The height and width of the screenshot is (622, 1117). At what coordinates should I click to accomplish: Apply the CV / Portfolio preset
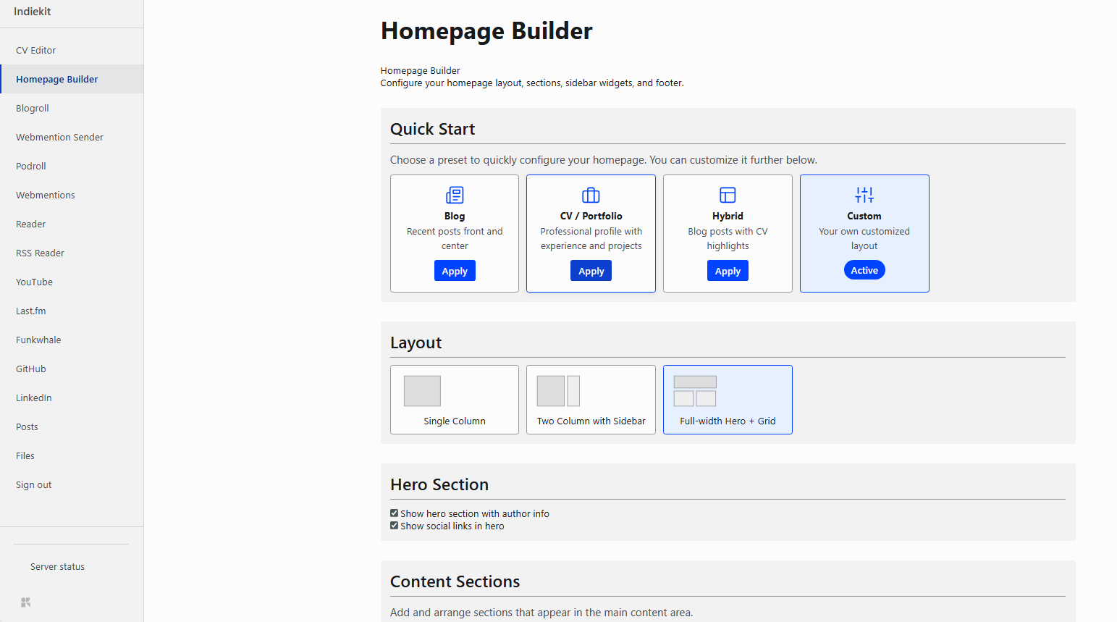(591, 271)
